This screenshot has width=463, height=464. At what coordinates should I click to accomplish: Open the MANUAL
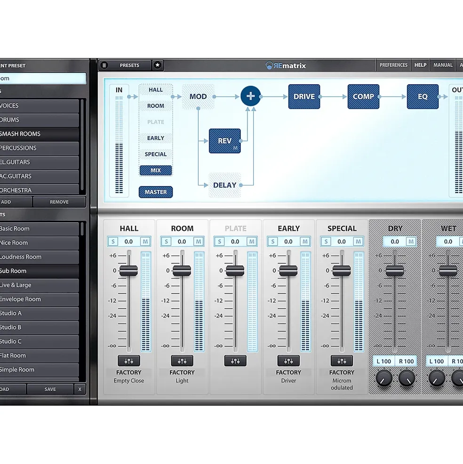443,65
